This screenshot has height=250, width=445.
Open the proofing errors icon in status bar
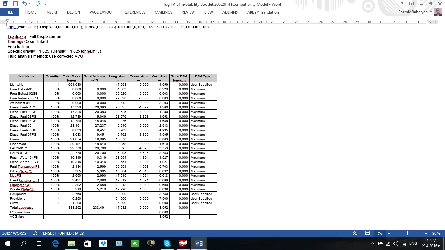point(35,233)
